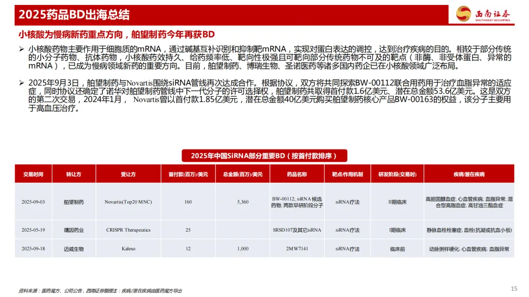Click siRNA疗法 in the 迈威生物 row
This screenshot has height=297, width=529.
tap(347, 249)
